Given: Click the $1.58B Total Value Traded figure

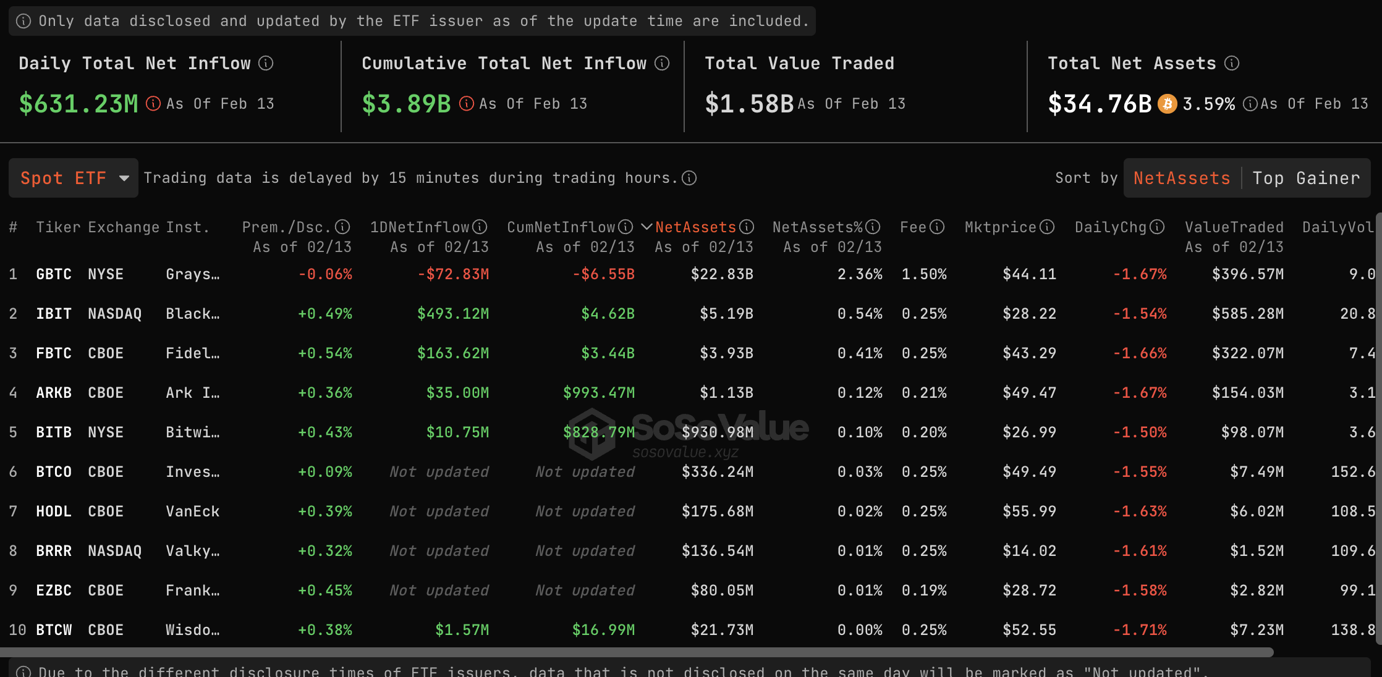Looking at the screenshot, I should pyautogui.click(x=749, y=103).
